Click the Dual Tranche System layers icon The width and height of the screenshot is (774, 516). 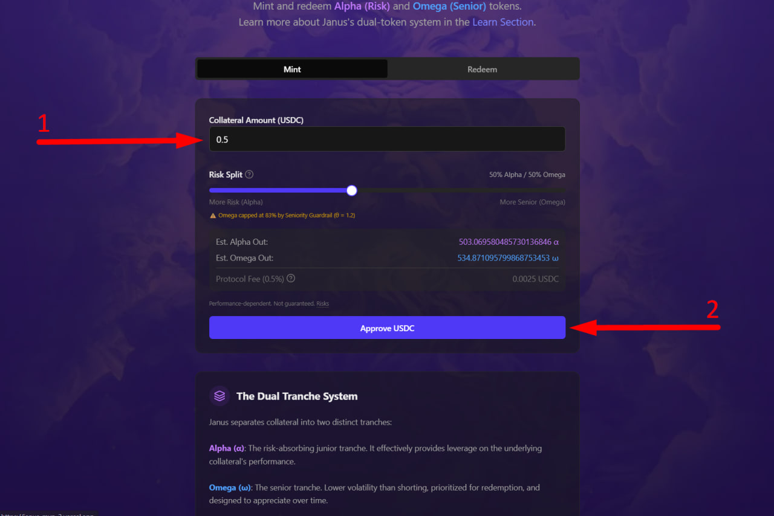click(x=220, y=396)
